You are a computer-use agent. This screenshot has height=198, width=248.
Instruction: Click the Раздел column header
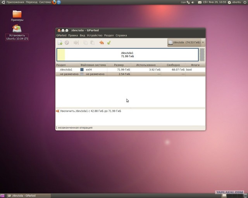pyautogui.click(x=68, y=65)
